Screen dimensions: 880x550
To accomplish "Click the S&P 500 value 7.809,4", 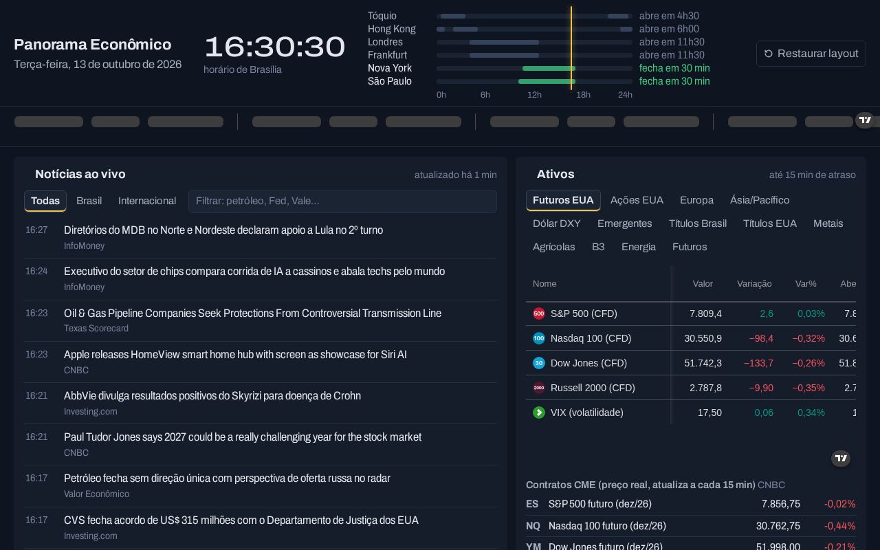I will 705,313.
